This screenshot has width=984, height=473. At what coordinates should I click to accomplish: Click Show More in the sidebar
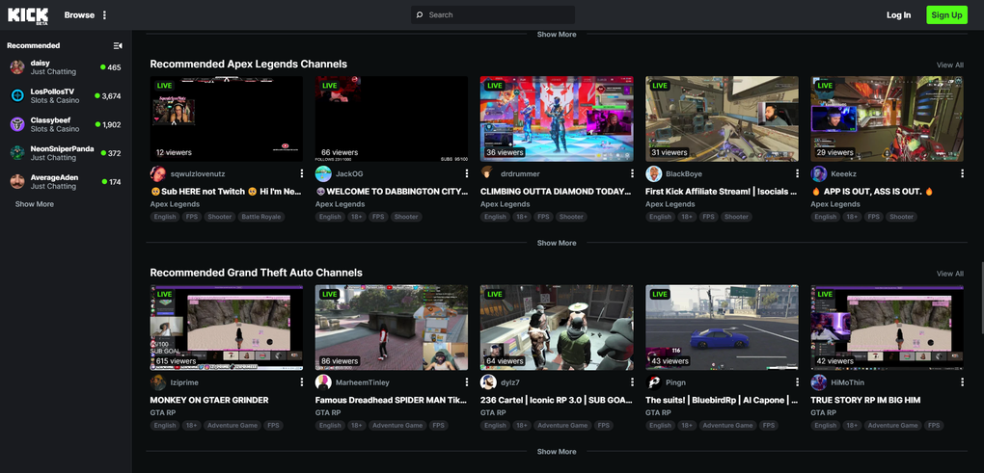tap(35, 204)
